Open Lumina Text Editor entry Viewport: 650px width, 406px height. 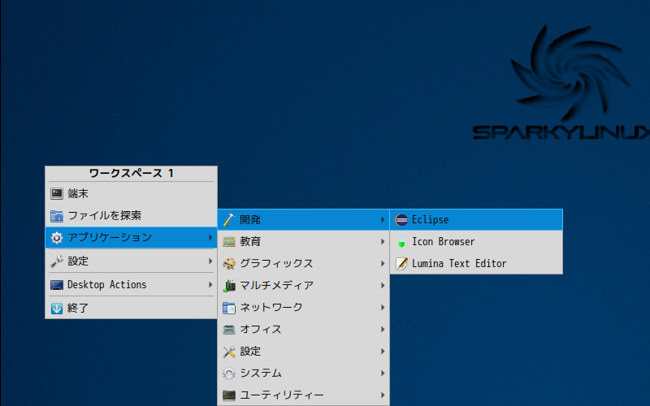(x=476, y=263)
